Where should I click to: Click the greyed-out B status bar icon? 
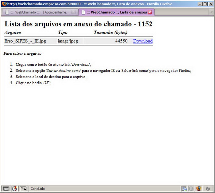191,189
